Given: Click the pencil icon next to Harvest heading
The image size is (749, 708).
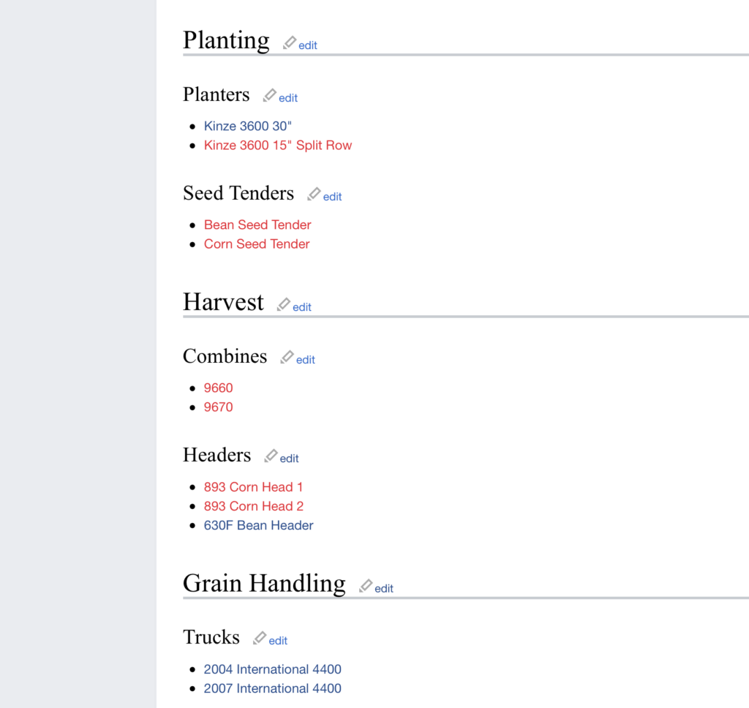Looking at the screenshot, I should click(x=284, y=304).
